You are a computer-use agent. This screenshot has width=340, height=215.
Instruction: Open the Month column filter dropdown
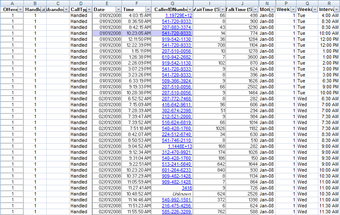[x=272, y=9]
